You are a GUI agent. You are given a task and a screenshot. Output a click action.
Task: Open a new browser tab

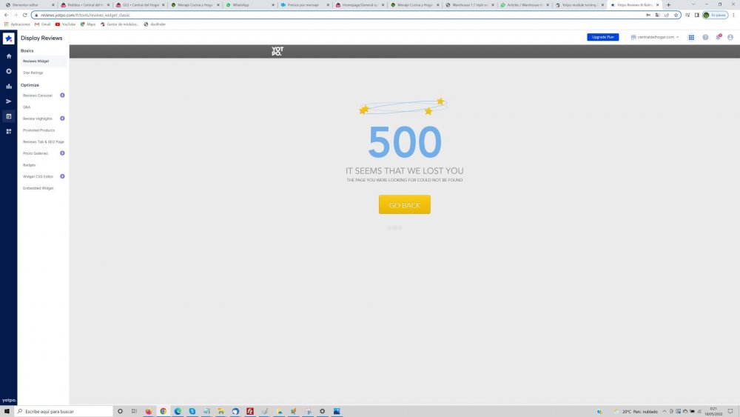point(668,4)
